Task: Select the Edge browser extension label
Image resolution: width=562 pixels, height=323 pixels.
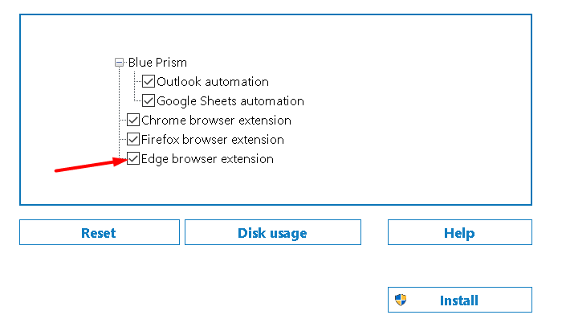Action: (x=207, y=159)
